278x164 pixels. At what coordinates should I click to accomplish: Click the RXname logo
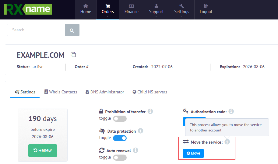coord(28,9)
